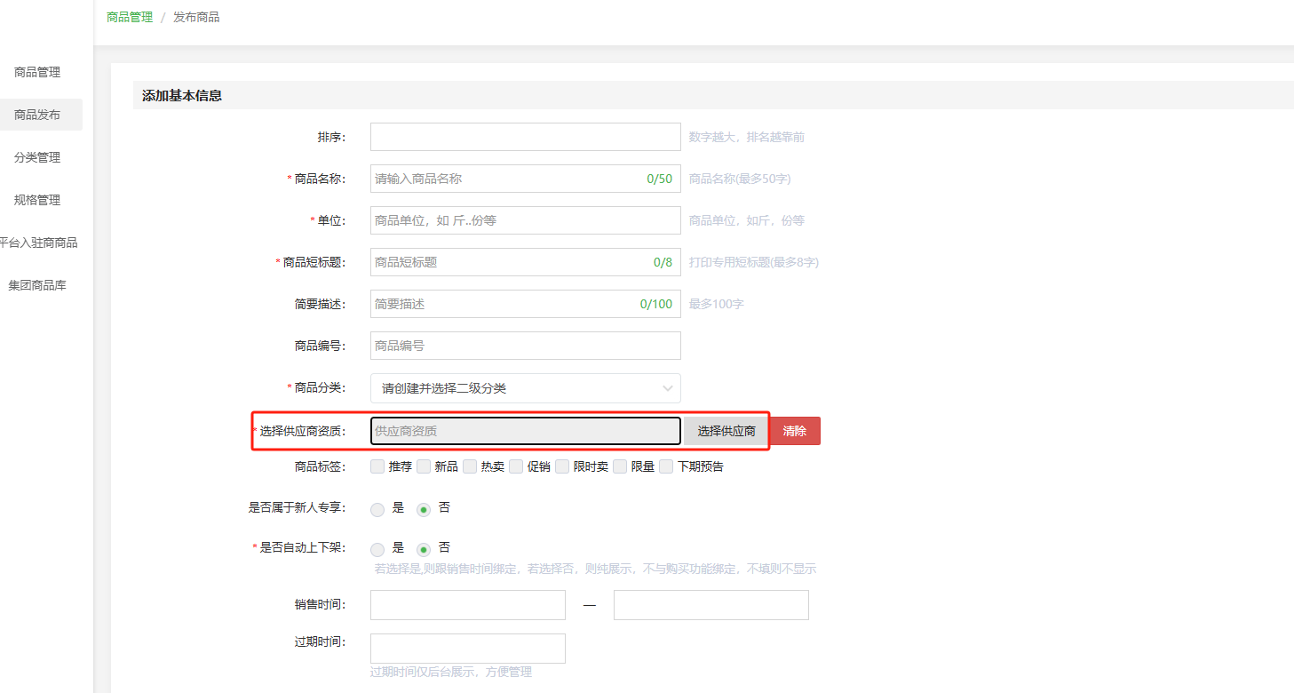1294x693 pixels.
Task: Open 商品管理 in the sidebar
Action: pos(37,72)
